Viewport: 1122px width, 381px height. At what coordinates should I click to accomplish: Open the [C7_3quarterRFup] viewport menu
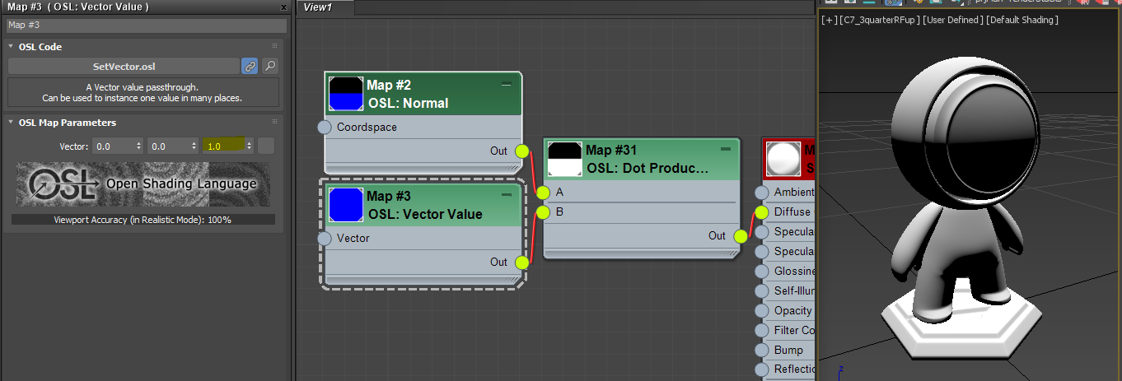(x=879, y=20)
